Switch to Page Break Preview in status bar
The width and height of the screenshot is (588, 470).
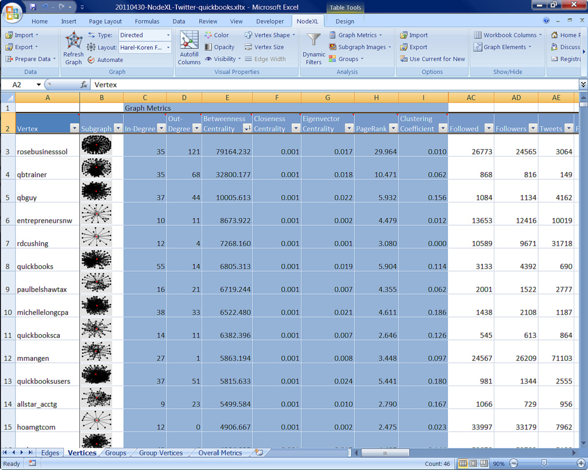[x=484, y=464]
